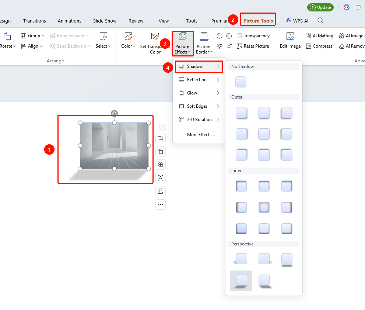Open the Group dropdown

pos(32,36)
